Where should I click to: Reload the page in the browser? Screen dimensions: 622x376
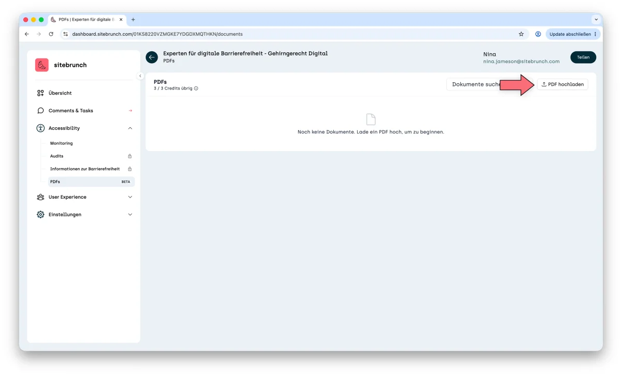click(51, 34)
